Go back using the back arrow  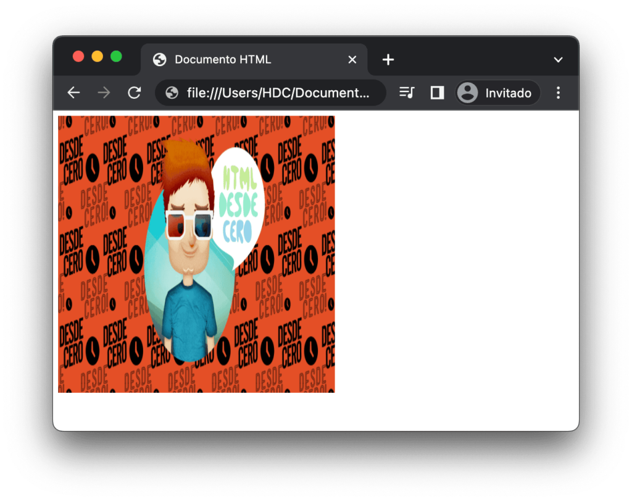pos(73,93)
